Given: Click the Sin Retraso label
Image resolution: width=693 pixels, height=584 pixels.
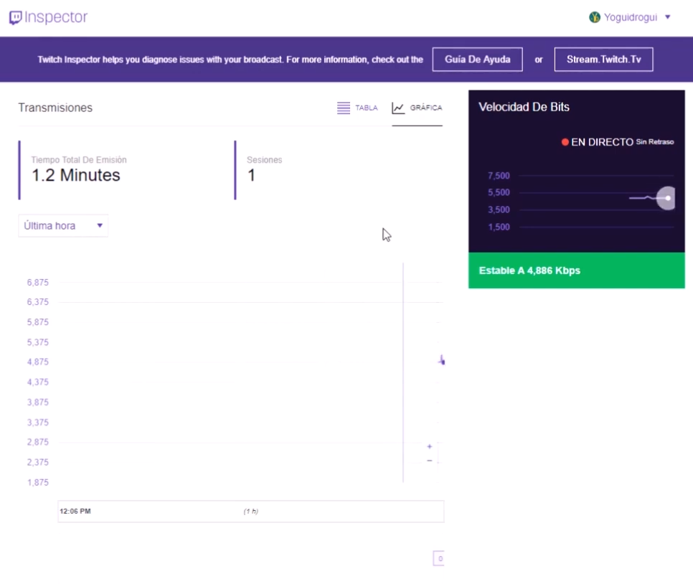Looking at the screenshot, I should point(654,142).
